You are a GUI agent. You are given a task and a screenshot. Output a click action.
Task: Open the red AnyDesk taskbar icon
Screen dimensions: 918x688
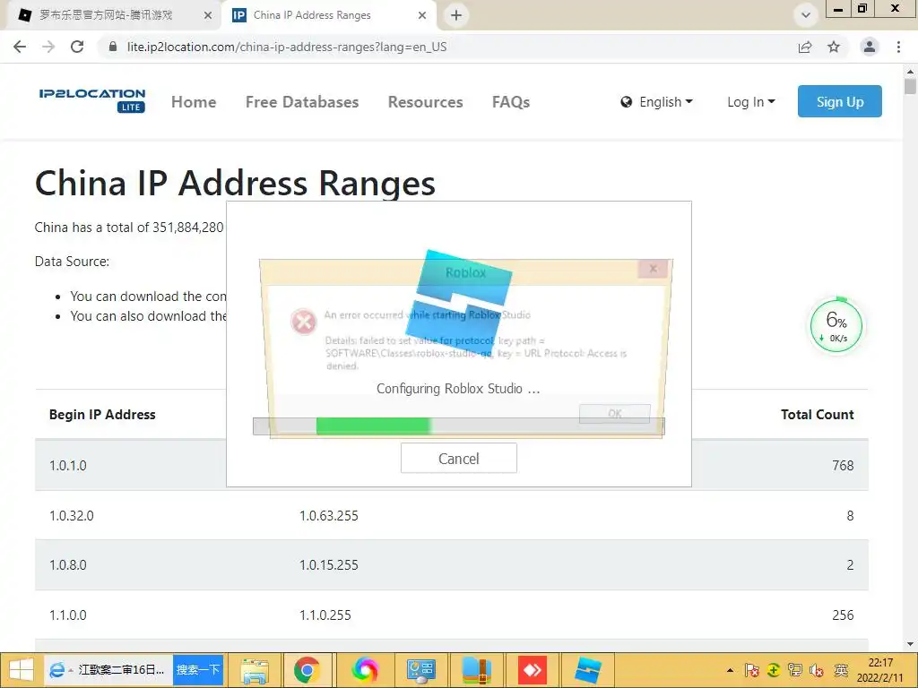(x=533, y=670)
